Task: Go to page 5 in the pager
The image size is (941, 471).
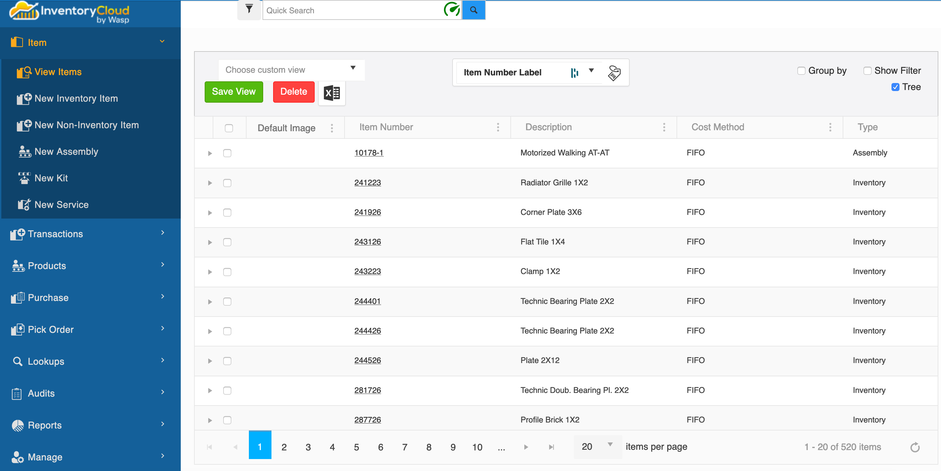Action: point(356,447)
